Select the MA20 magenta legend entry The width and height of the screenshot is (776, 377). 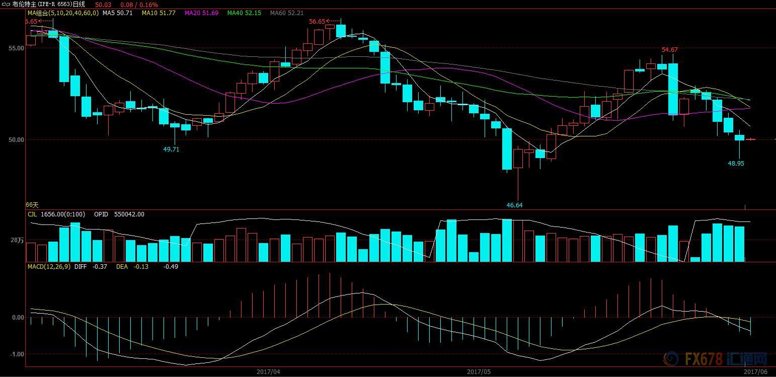(x=201, y=13)
